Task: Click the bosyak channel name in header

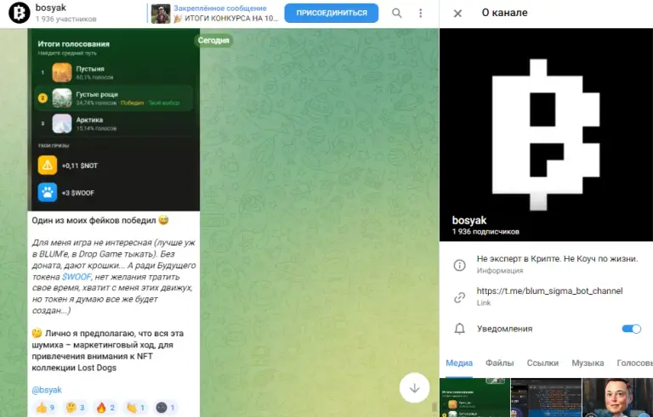Action: click(x=51, y=8)
